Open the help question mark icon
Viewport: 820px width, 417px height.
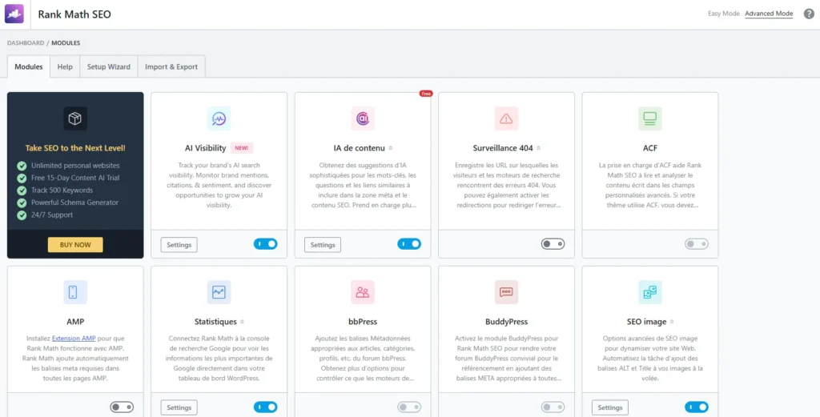point(809,14)
